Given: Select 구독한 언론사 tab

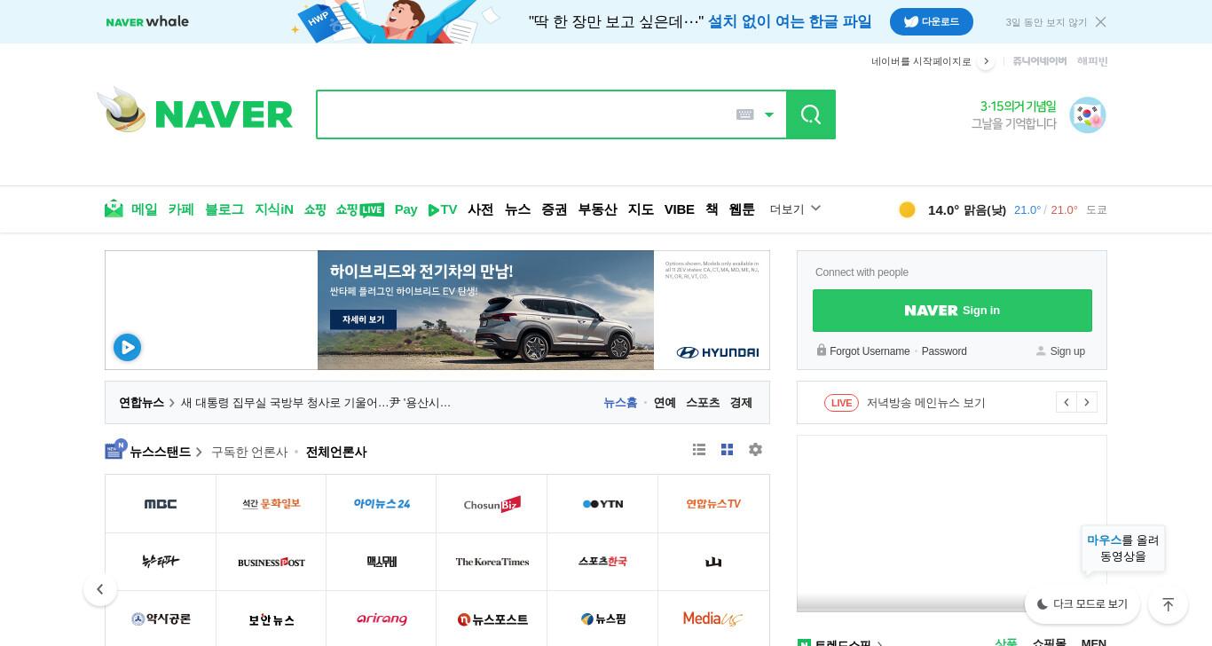Looking at the screenshot, I should tap(249, 452).
